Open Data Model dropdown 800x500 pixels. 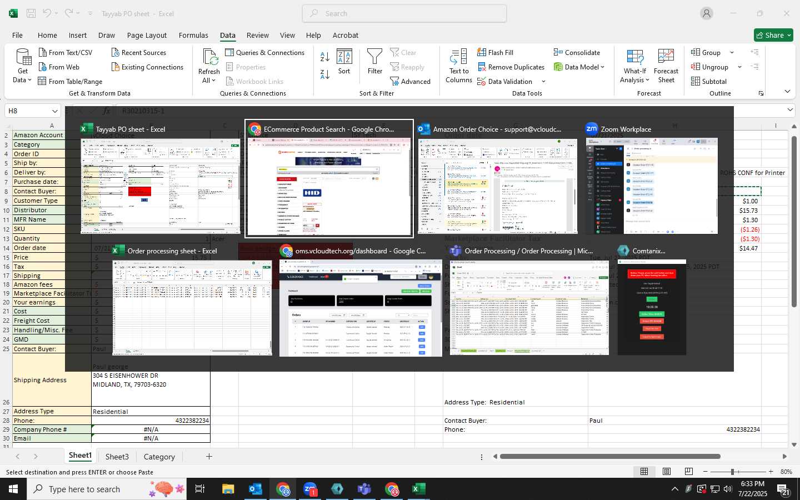click(x=579, y=67)
